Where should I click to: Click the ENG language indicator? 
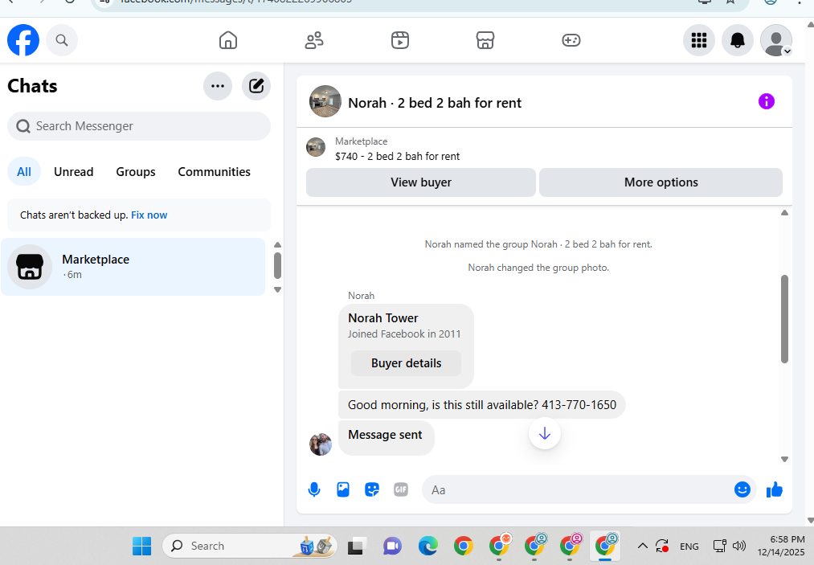[x=689, y=547]
